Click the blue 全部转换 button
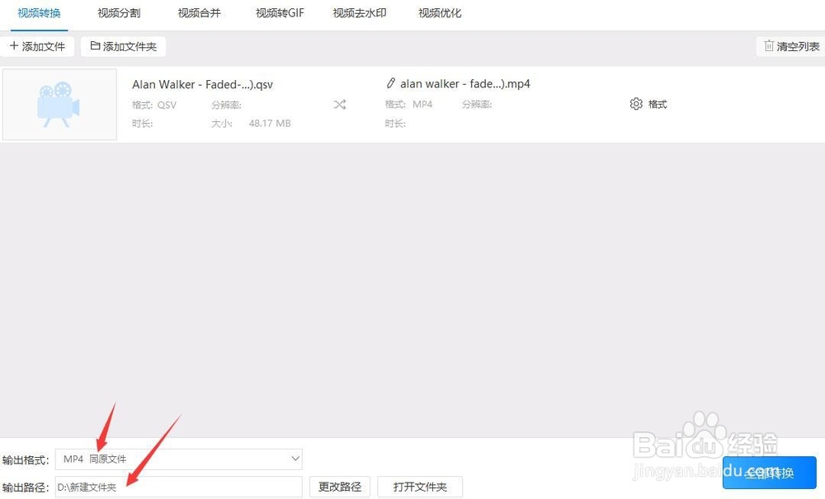825x499 pixels. pyautogui.click(x=769, y=473)
